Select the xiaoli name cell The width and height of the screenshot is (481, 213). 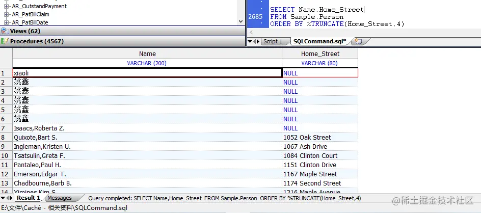pyautogui.click(x=147, y=73)
